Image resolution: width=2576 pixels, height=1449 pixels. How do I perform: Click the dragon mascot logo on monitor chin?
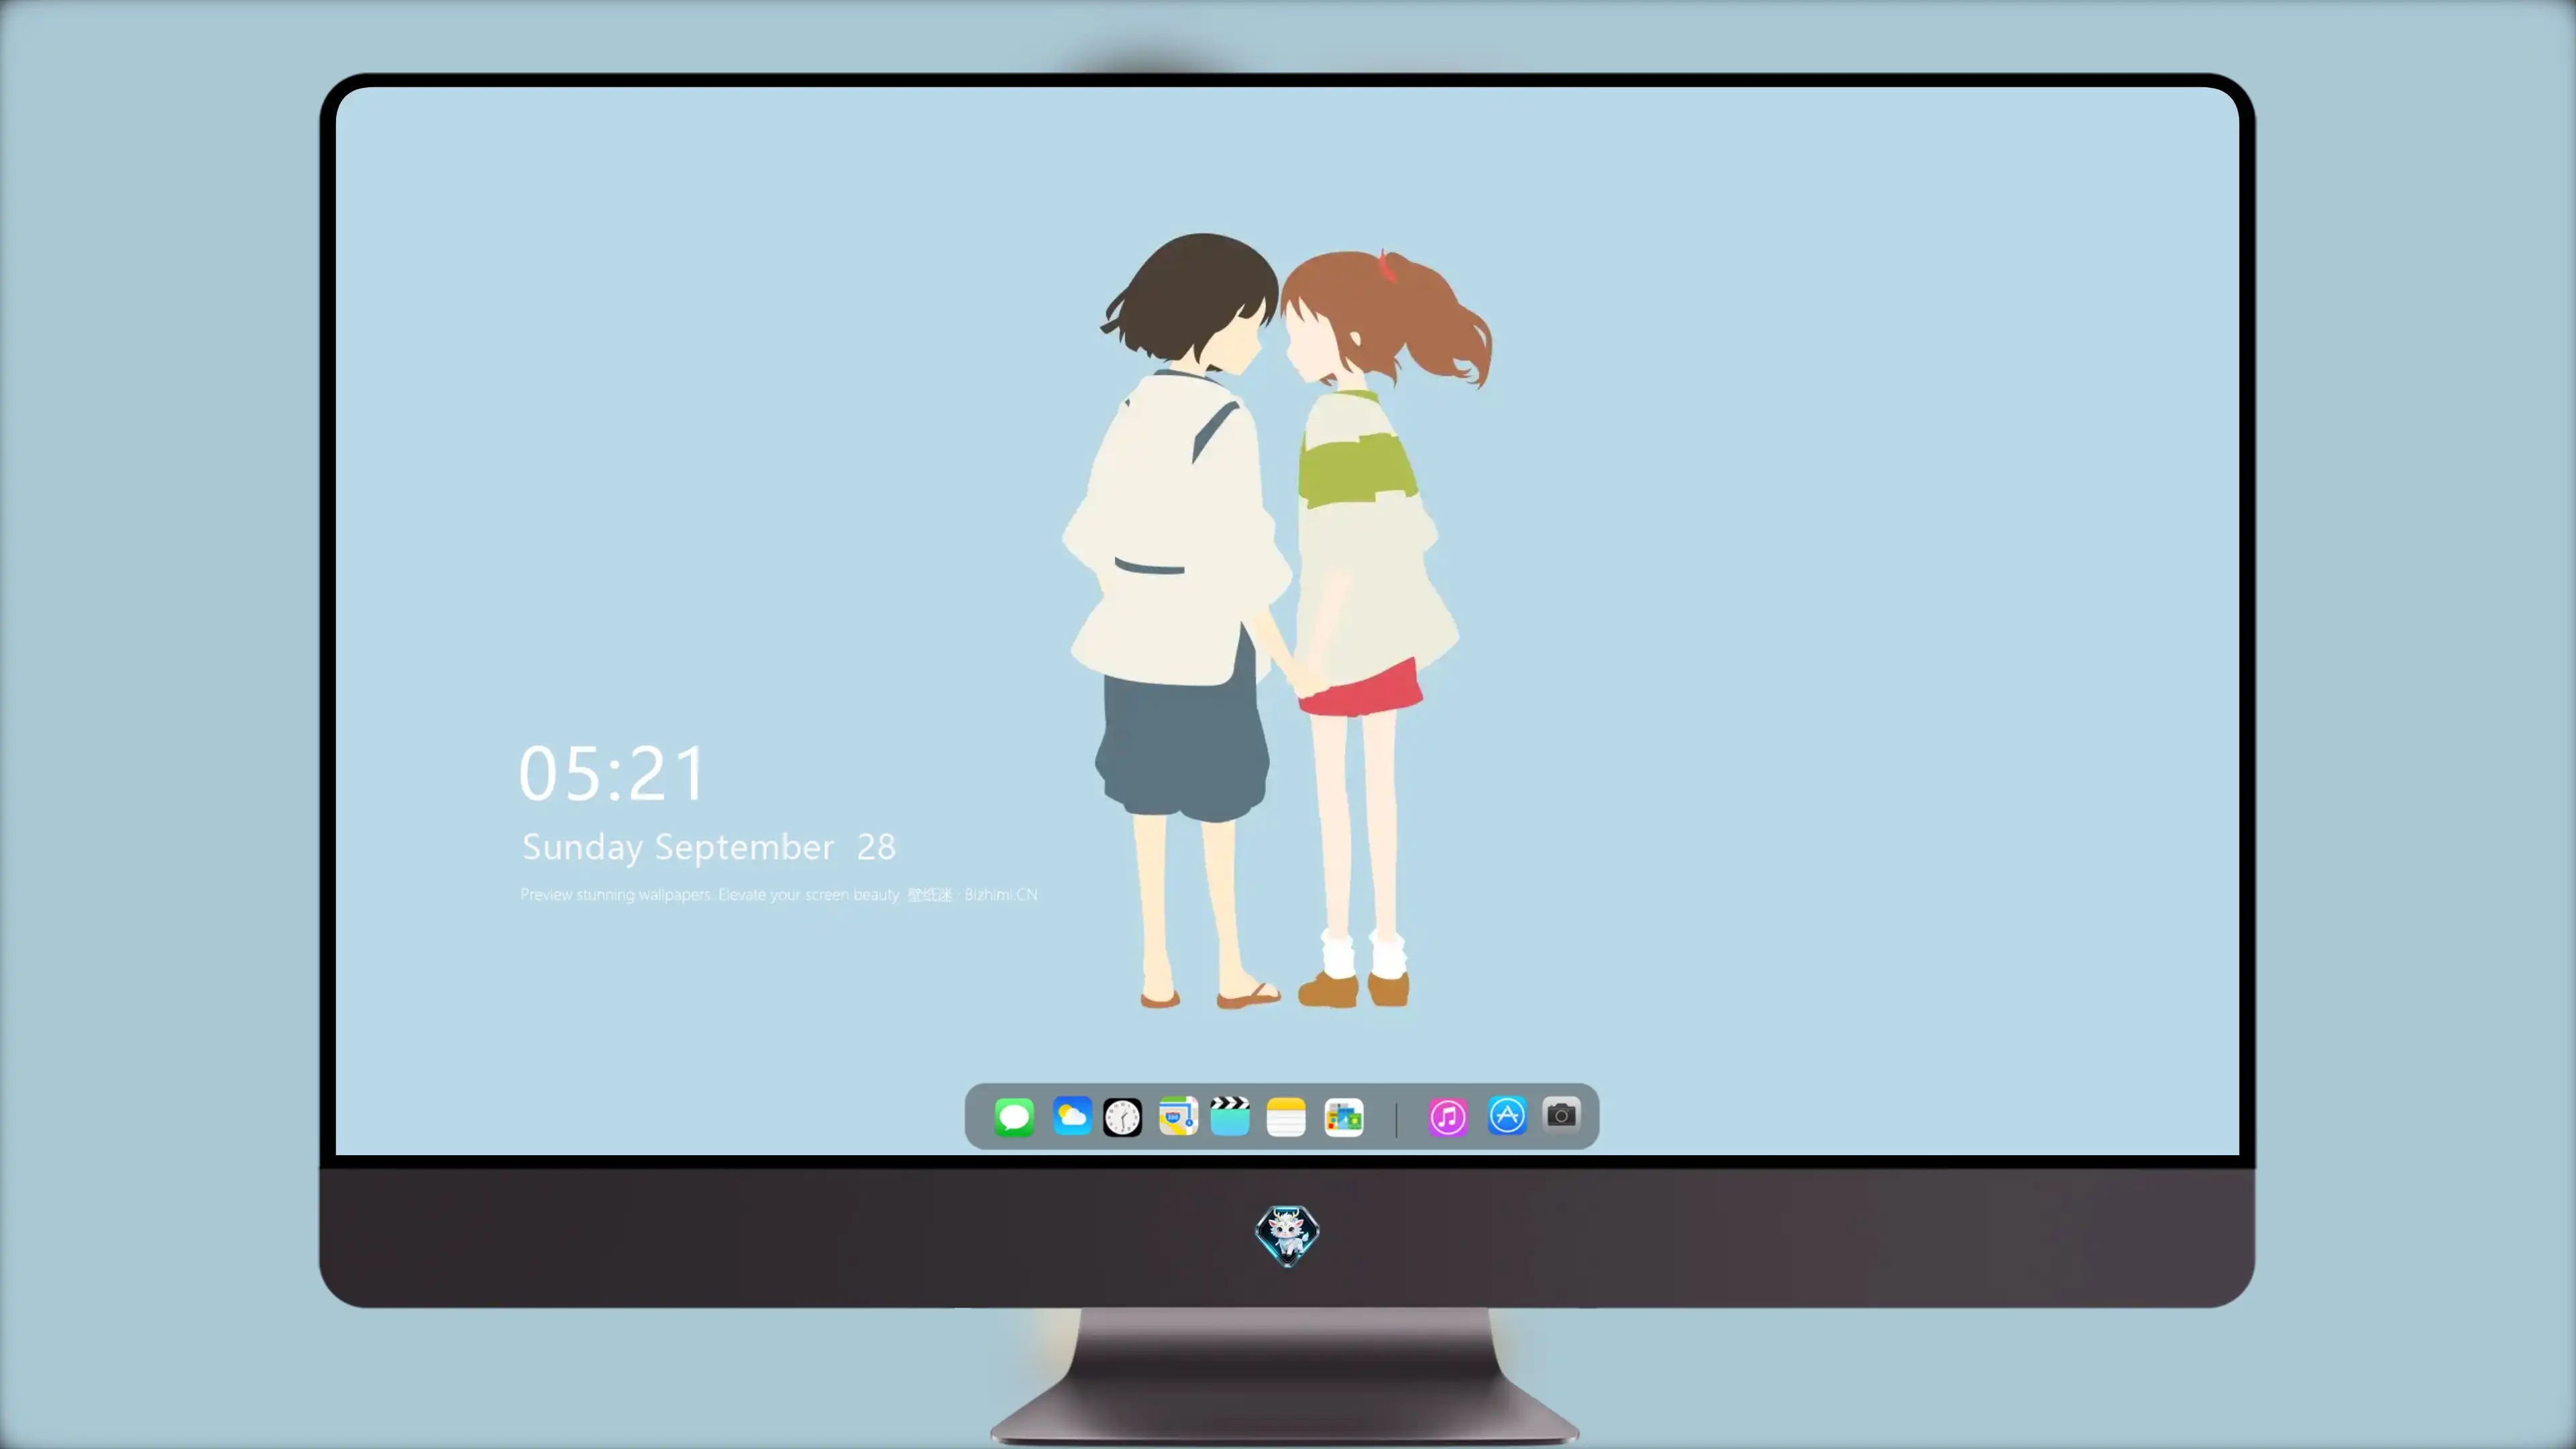tap(1287, 1236)
